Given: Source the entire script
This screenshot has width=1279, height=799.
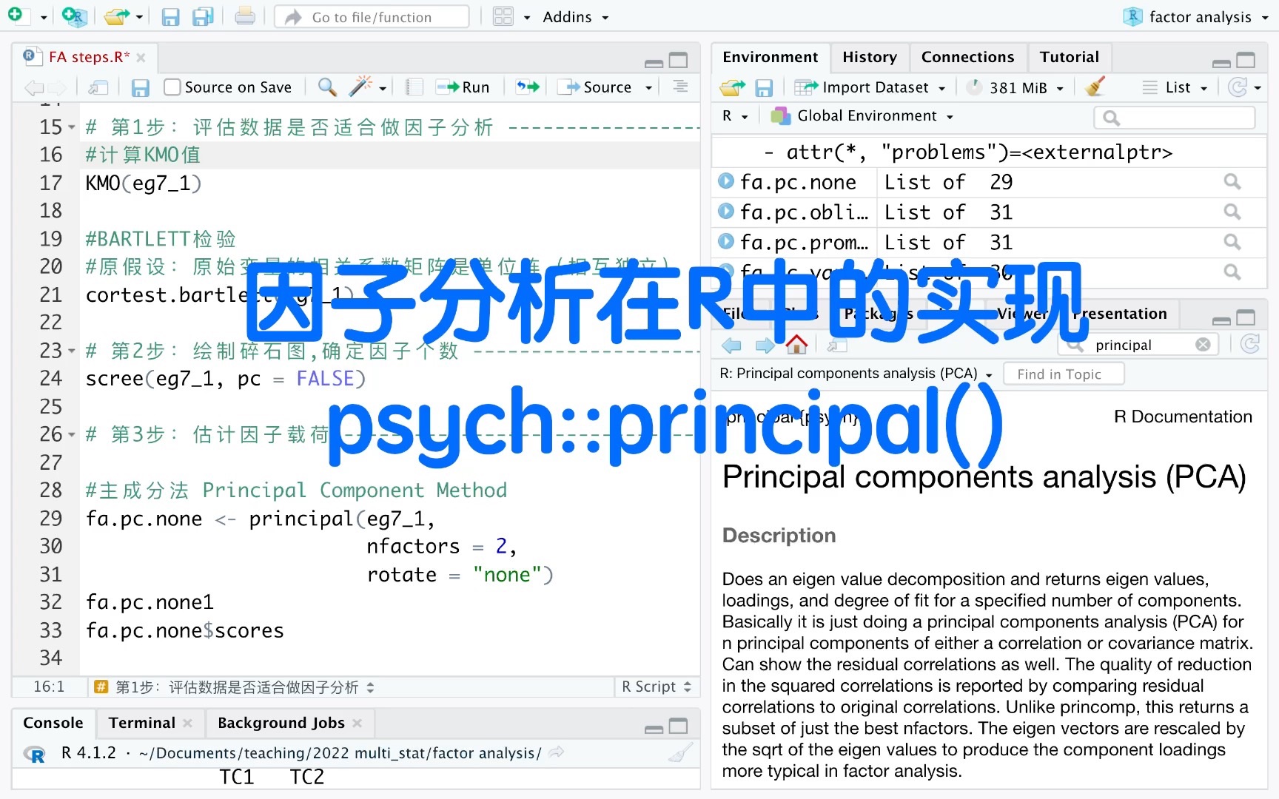Looking at the screenshot, I should [597, 87].
